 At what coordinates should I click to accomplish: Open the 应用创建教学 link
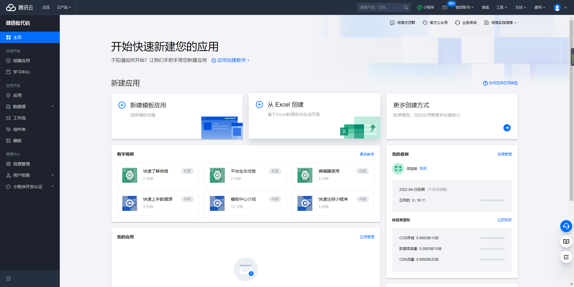coord(230,60)
